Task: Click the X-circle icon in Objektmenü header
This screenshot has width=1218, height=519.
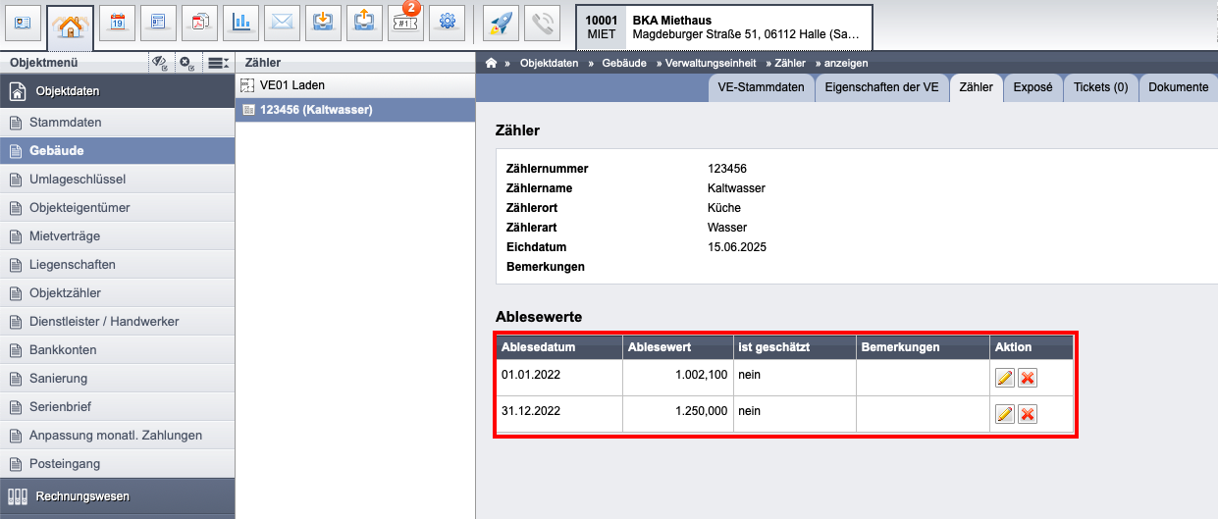Action: [x=187, y=63]
